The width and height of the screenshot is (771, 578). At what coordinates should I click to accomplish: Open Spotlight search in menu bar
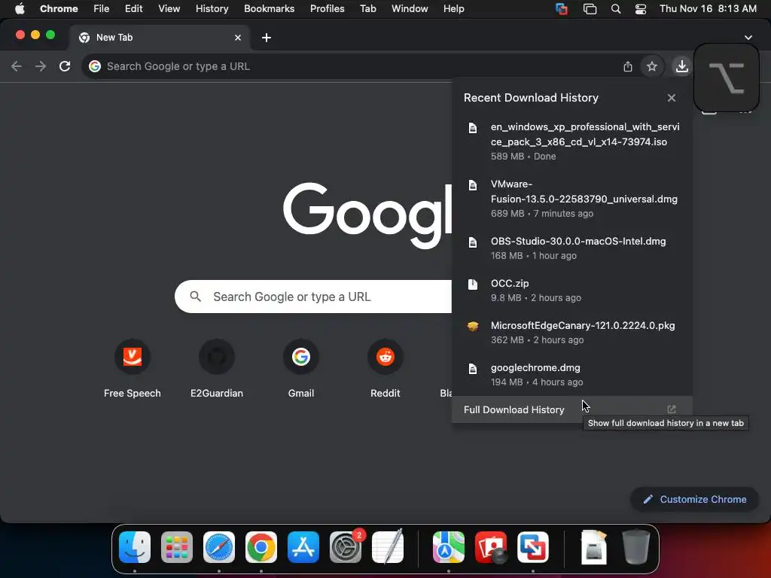click(616, 9)
